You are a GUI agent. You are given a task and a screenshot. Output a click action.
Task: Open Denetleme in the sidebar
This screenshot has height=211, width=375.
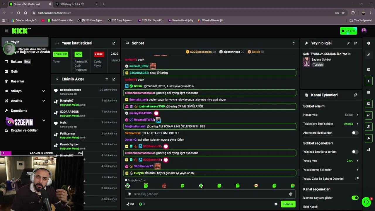click(x=25, y=111)
